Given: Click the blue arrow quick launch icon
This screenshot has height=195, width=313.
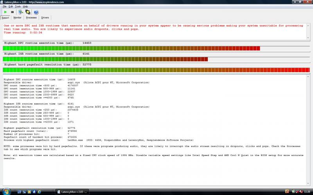Looking at the screenshot, I should point(34,192).
